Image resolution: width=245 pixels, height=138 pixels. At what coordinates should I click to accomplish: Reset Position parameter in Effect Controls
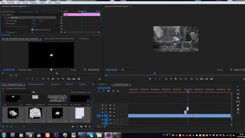61,20
